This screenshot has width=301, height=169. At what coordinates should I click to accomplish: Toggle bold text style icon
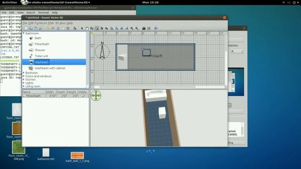coord(122,28)
